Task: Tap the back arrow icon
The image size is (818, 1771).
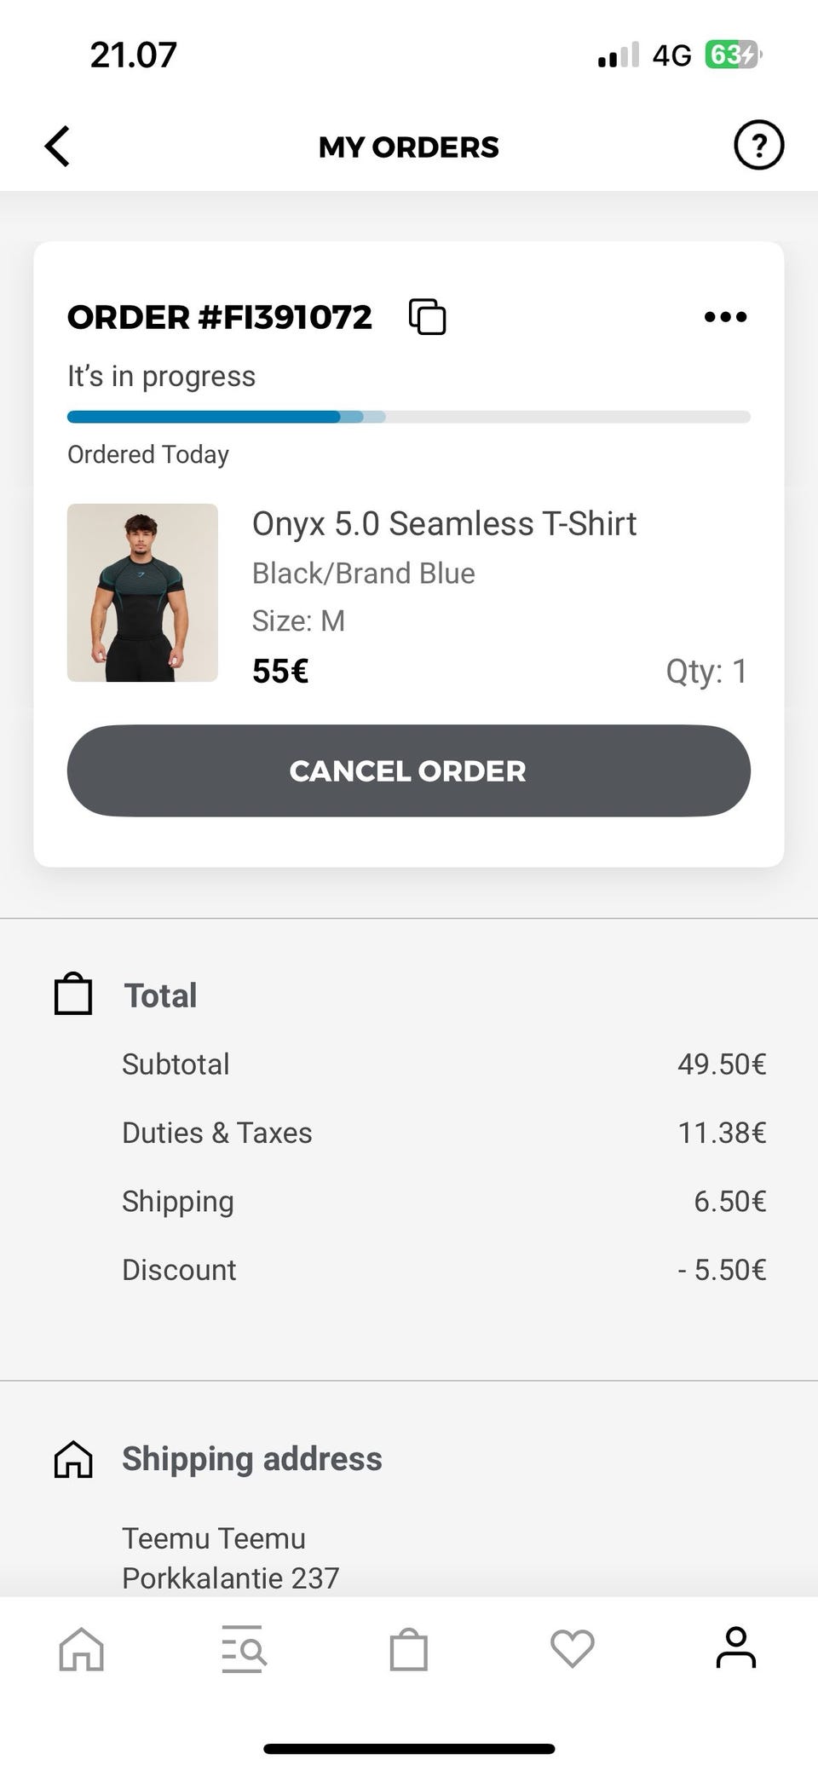Action: (x=57, y=146)
